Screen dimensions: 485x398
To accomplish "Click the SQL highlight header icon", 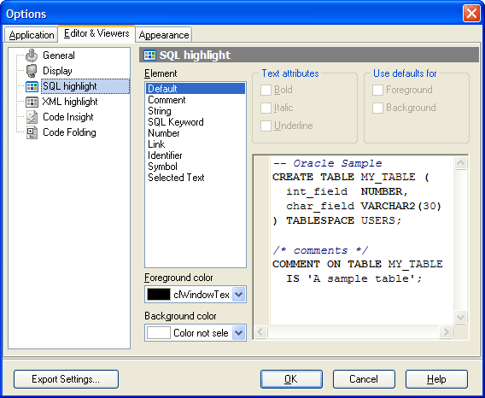I will coord(149,56).
